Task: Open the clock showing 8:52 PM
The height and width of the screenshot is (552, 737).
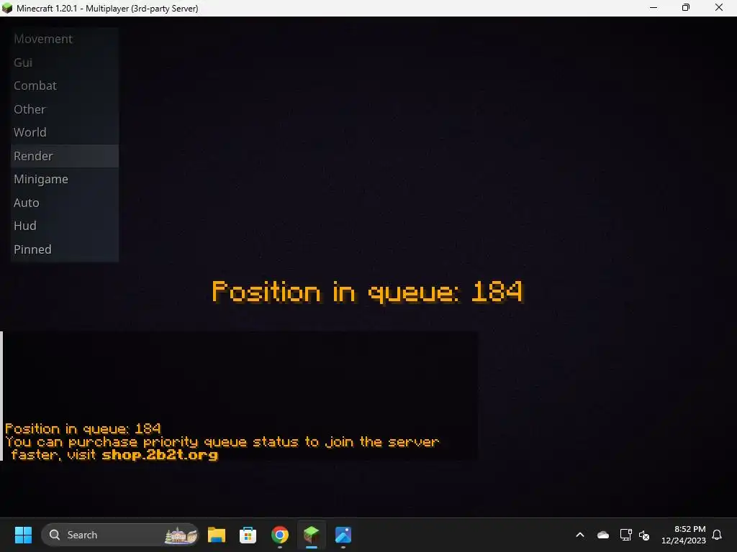Action: tap(684, 535)
